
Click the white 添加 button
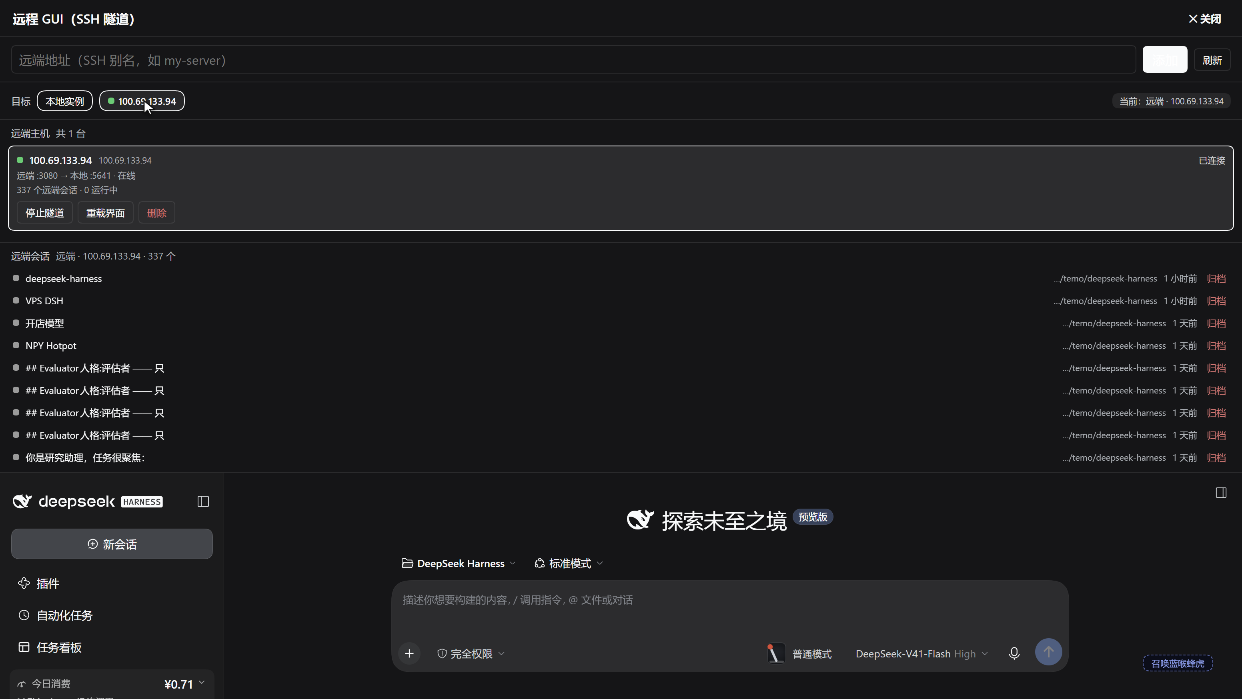[x=1165, y=59]
